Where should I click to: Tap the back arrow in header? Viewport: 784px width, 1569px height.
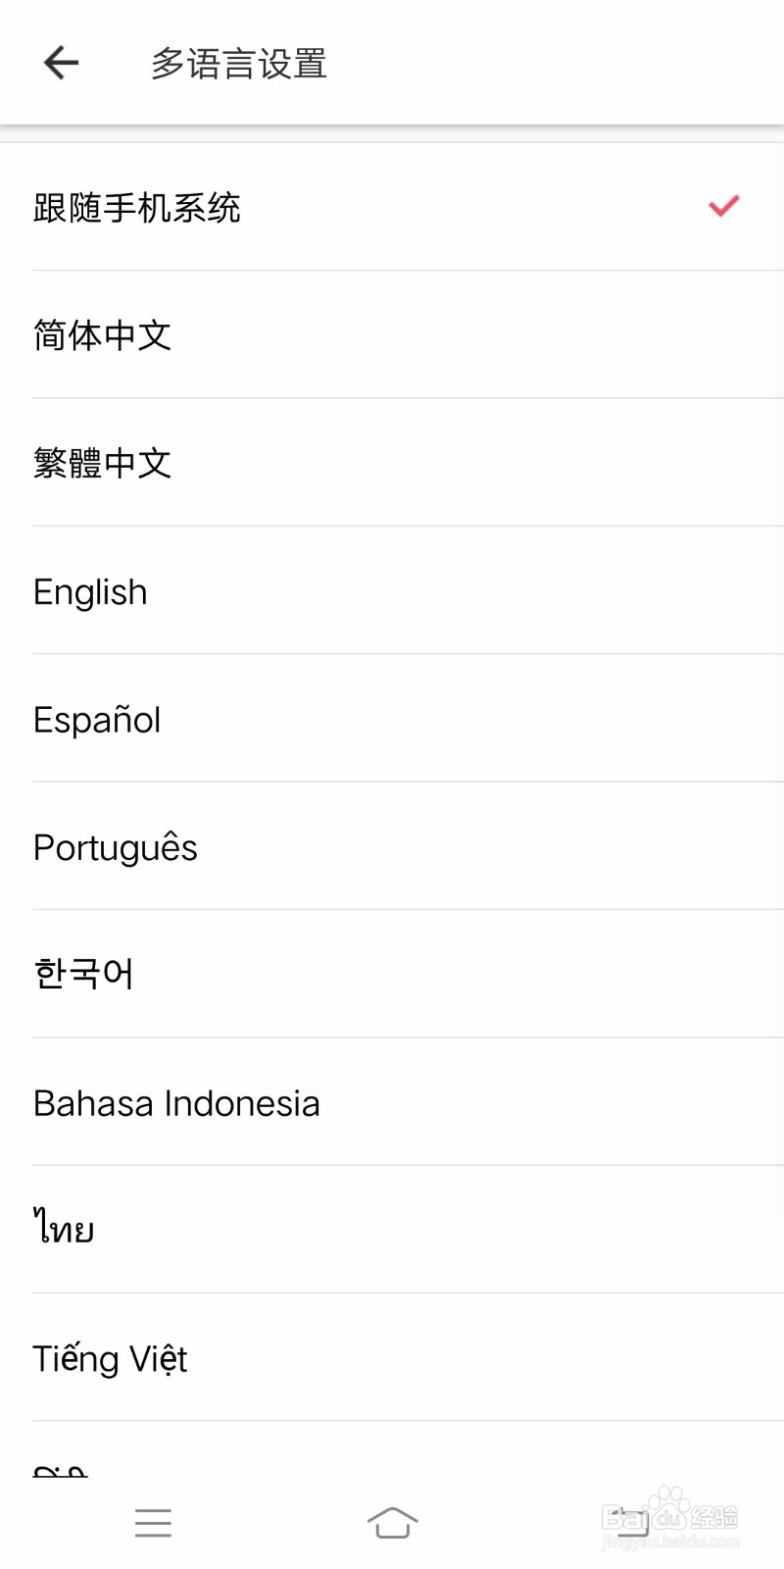pos(61,63)
